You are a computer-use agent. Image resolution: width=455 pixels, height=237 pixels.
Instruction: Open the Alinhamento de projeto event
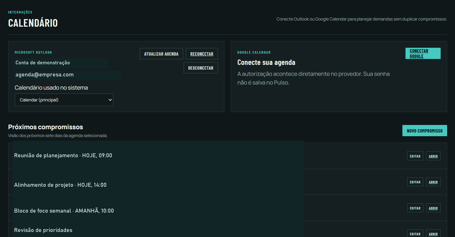433,182
